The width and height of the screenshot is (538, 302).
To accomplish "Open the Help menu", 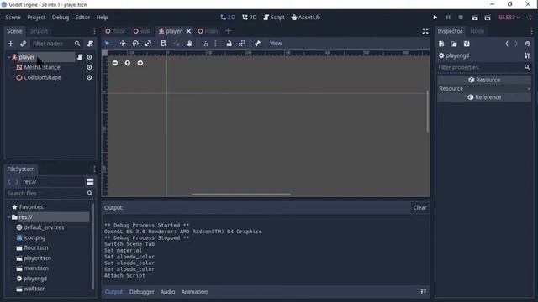I will pos(102,18).
